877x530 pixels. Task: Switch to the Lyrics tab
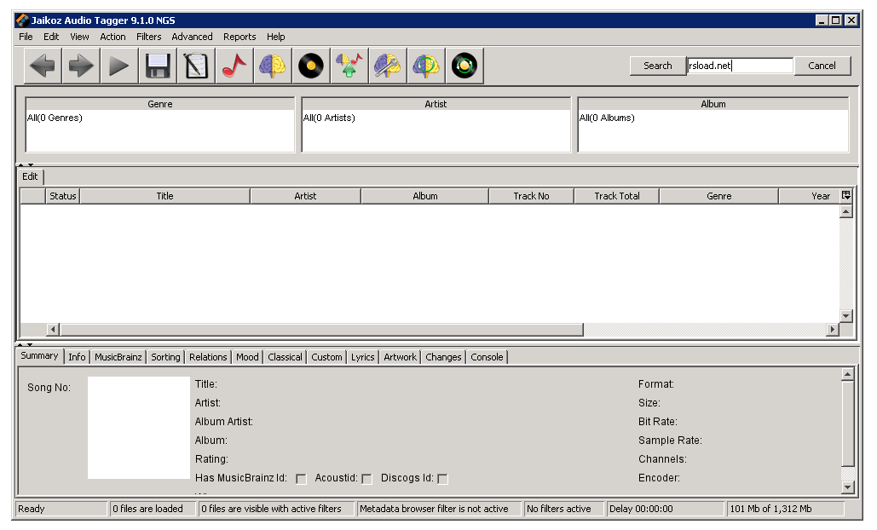362,357
